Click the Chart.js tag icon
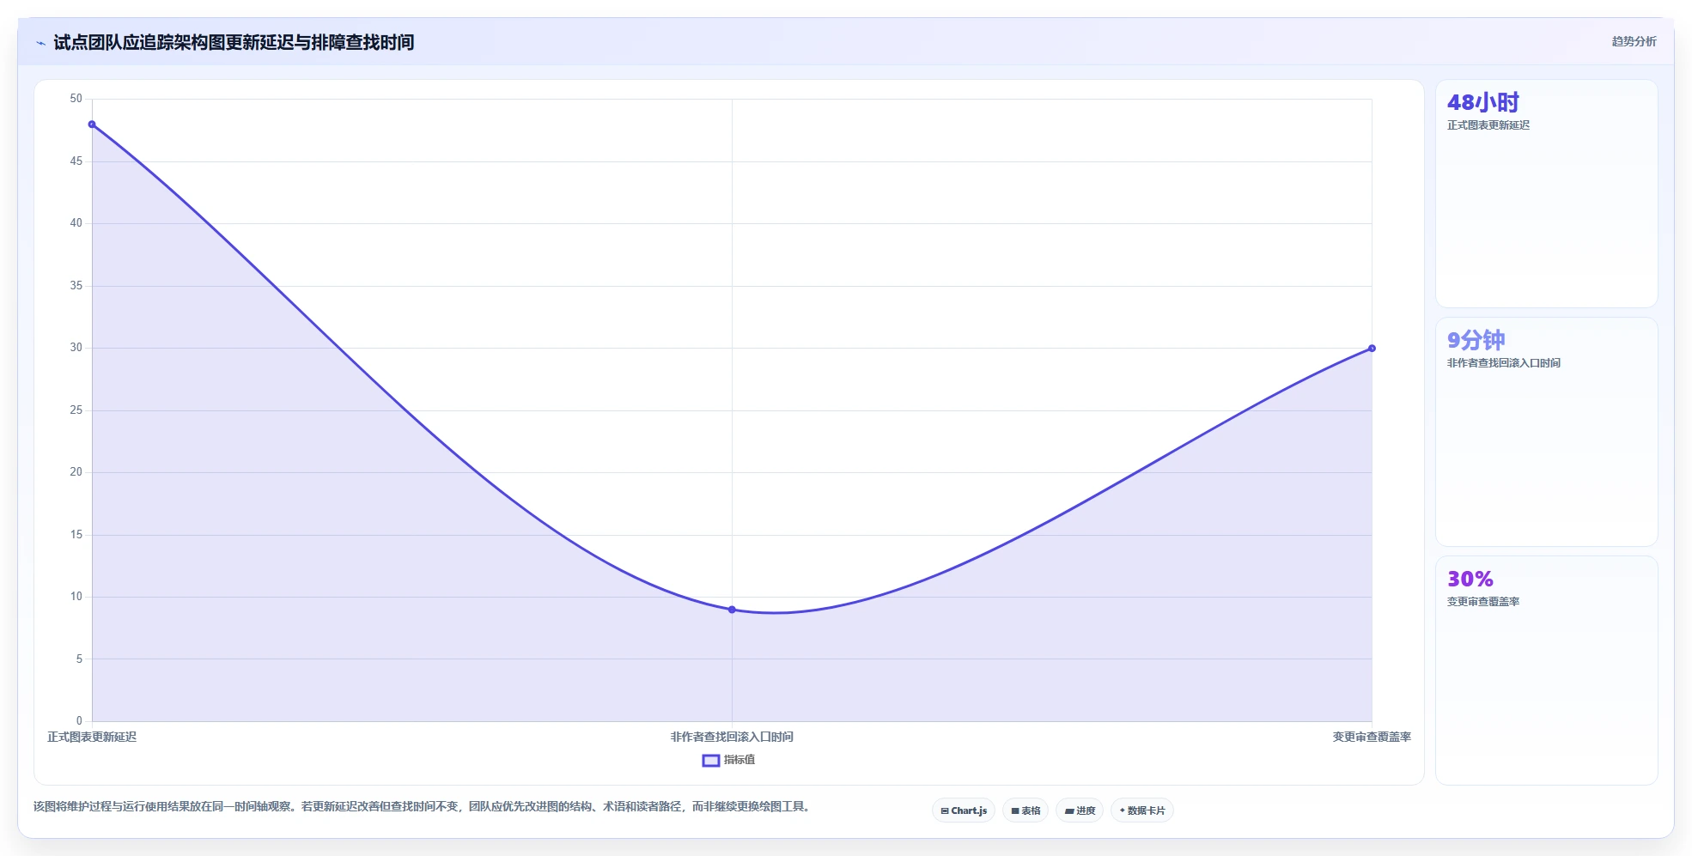 (x=945, y=810)
